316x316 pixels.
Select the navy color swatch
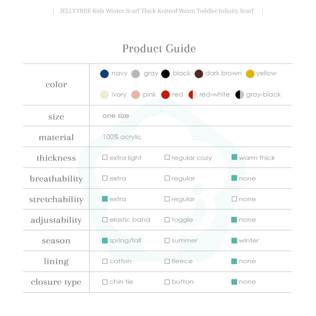click(104, 74)
